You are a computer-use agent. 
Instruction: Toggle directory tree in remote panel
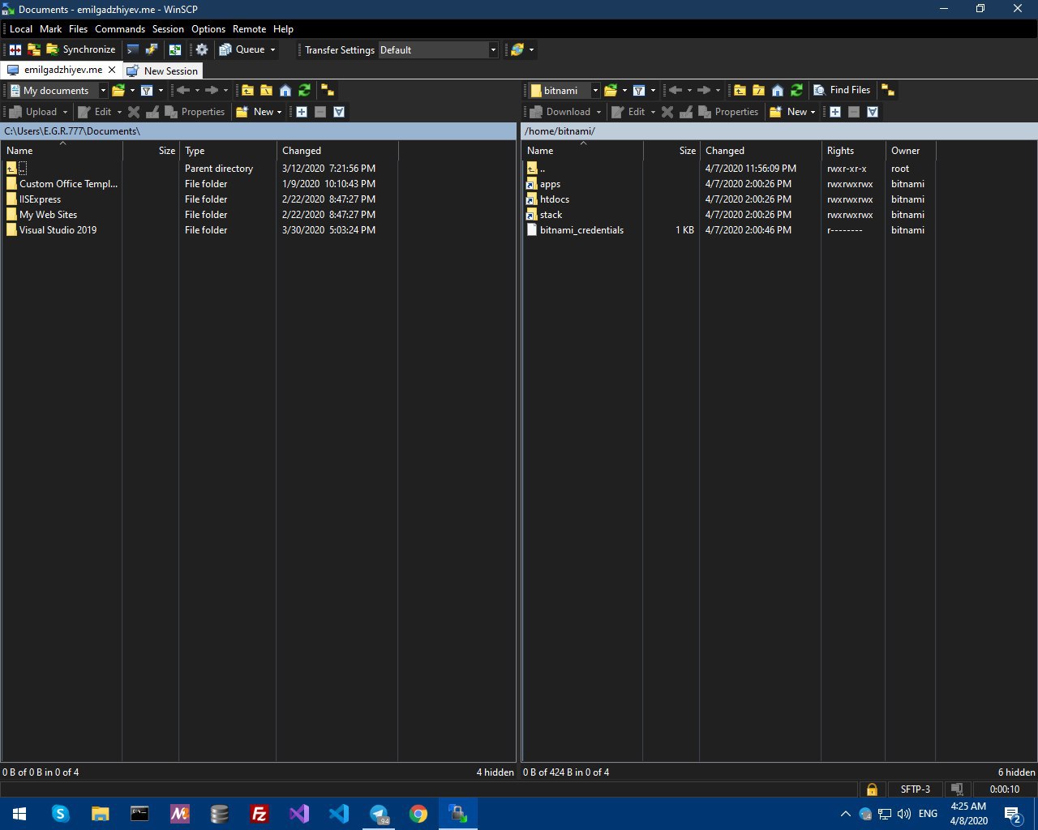coord(888,90)
